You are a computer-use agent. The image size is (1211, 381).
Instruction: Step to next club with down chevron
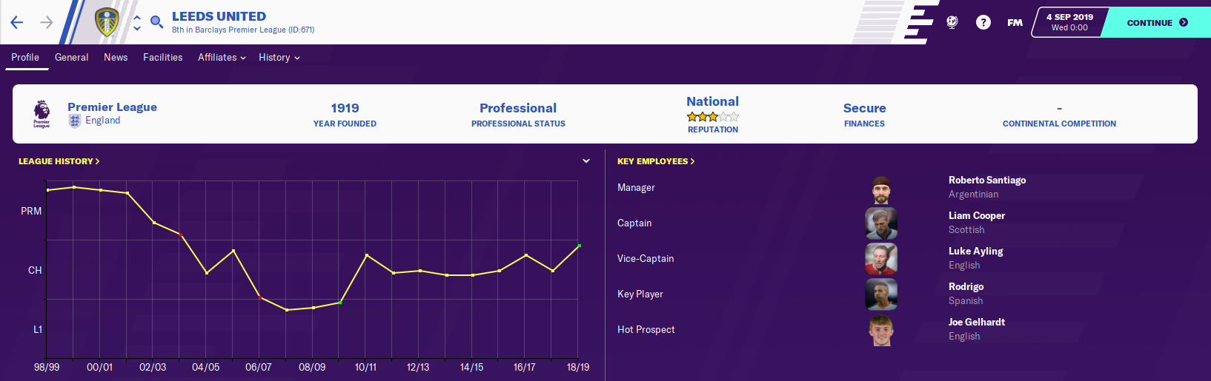click(x=137, y=29)
